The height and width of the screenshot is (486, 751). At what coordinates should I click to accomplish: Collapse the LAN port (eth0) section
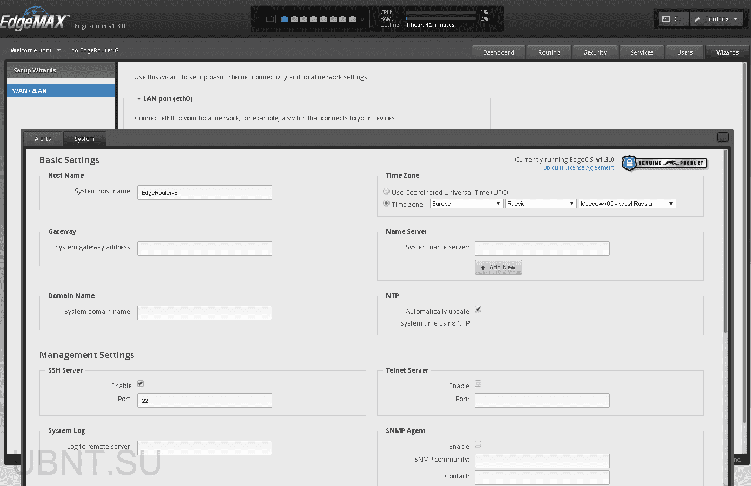pyautogui.click(x=139, y=99)
